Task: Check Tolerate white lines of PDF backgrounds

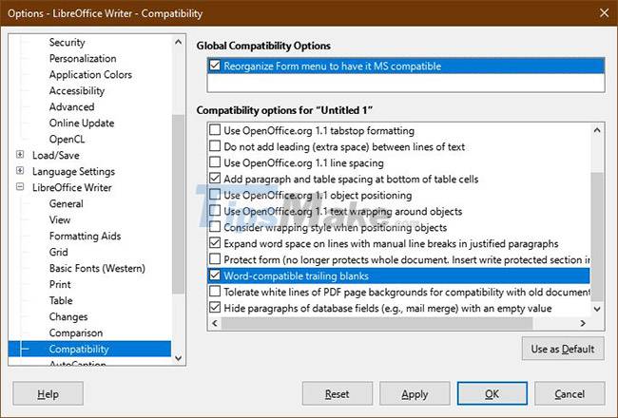Action: [x=215, y=292]
